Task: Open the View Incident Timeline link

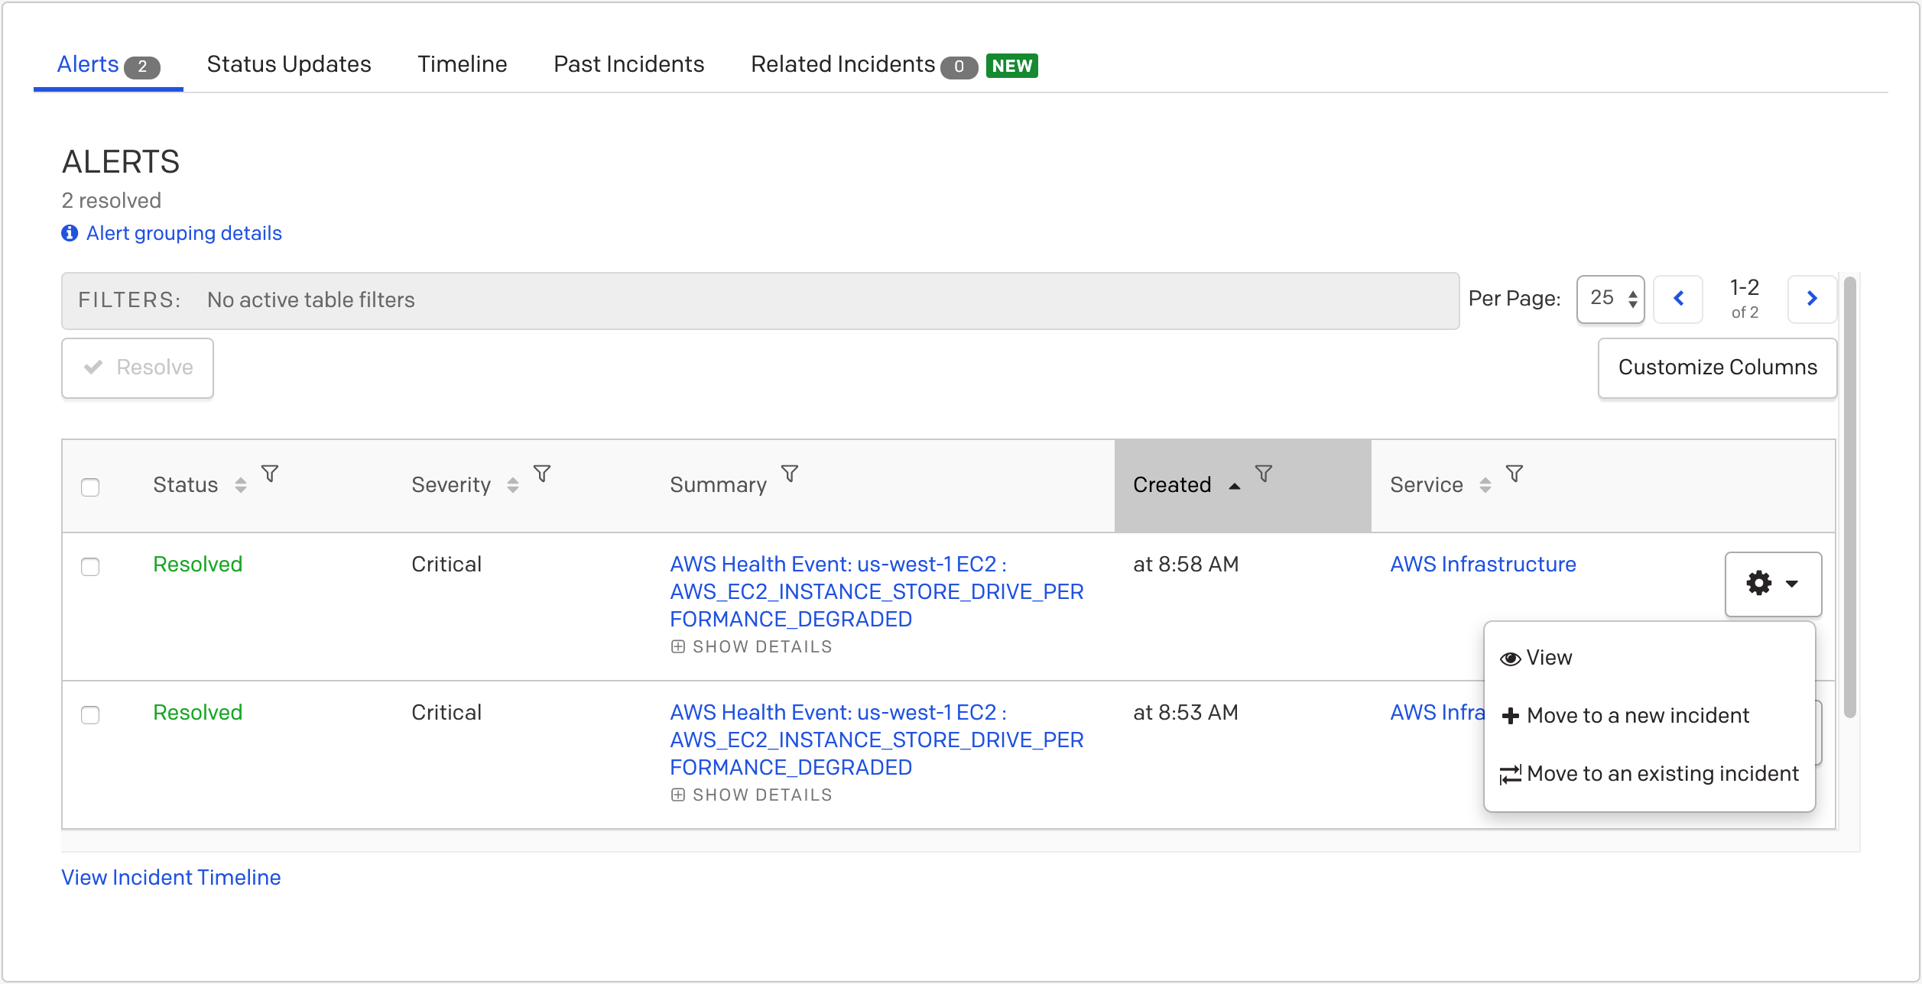Action: tap(170, 877)
